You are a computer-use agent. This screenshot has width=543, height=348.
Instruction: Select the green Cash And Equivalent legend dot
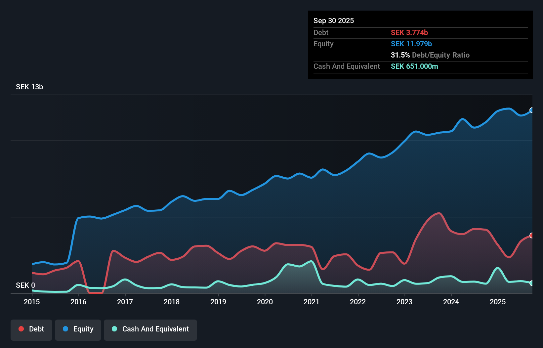[x=114, y=329]
